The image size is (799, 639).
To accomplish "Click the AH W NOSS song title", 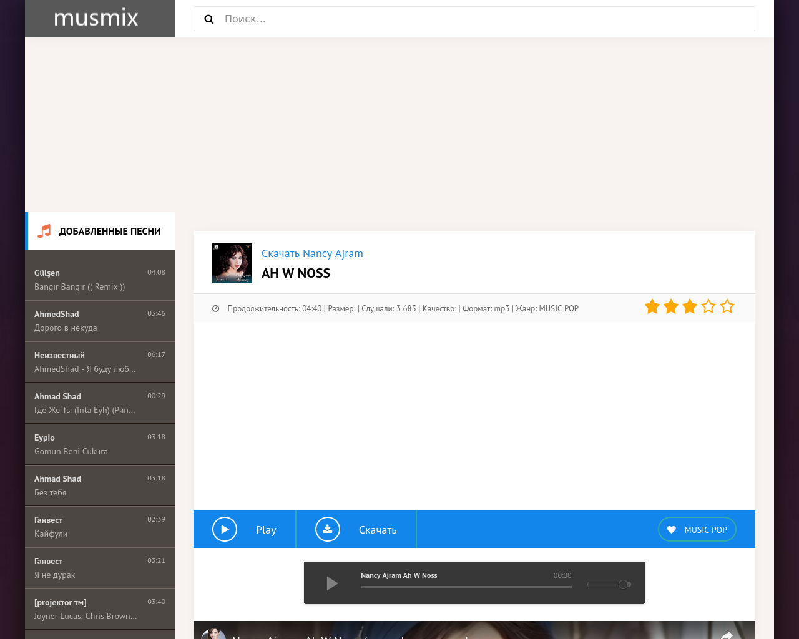I will 296,273.
